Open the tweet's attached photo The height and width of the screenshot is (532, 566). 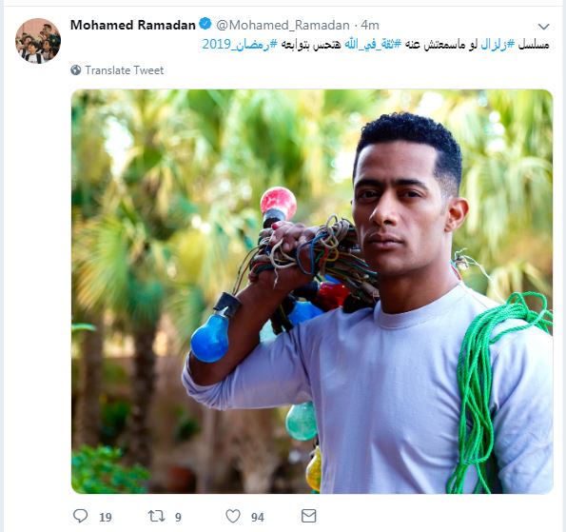(x=312, y=291)
